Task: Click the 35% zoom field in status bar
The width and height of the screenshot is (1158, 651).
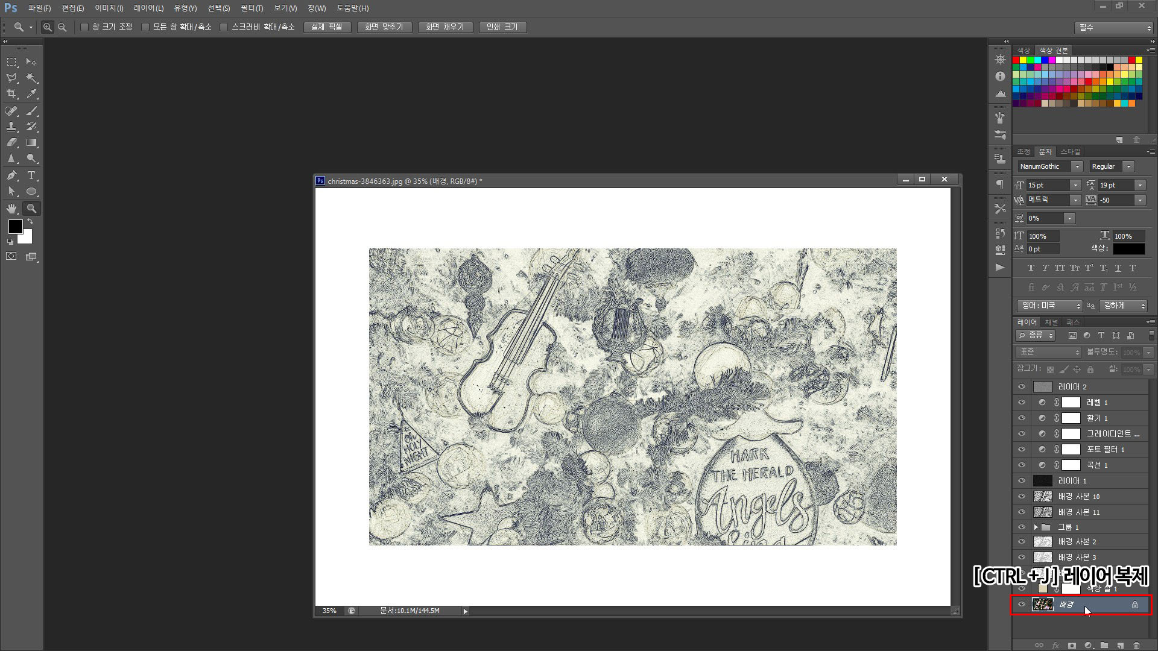Action: [x=329, y=611]
